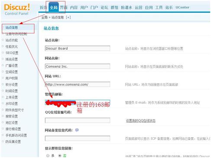Open 手机版访问设置 in the sidebar

pyautogui.click(x=16, y=135)
